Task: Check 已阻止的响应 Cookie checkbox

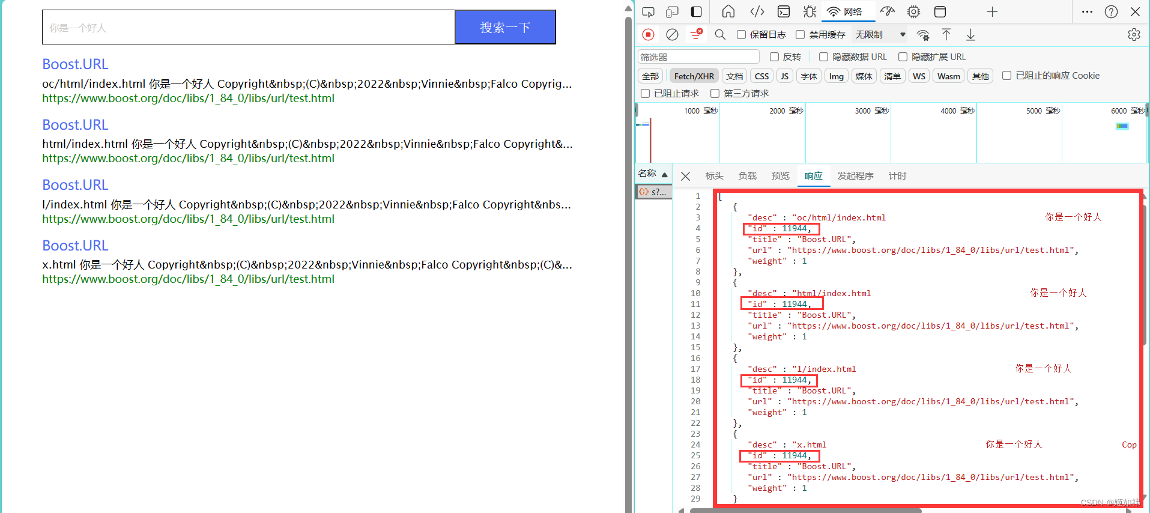Action: 1006,76
